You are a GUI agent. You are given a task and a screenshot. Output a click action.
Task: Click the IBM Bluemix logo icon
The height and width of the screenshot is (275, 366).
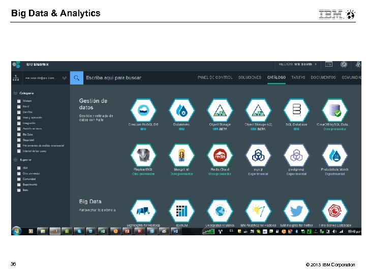click(17, 65)
